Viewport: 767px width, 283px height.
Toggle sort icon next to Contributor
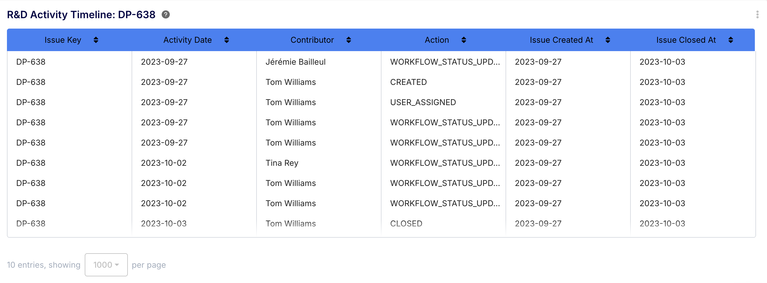point(349,40)
